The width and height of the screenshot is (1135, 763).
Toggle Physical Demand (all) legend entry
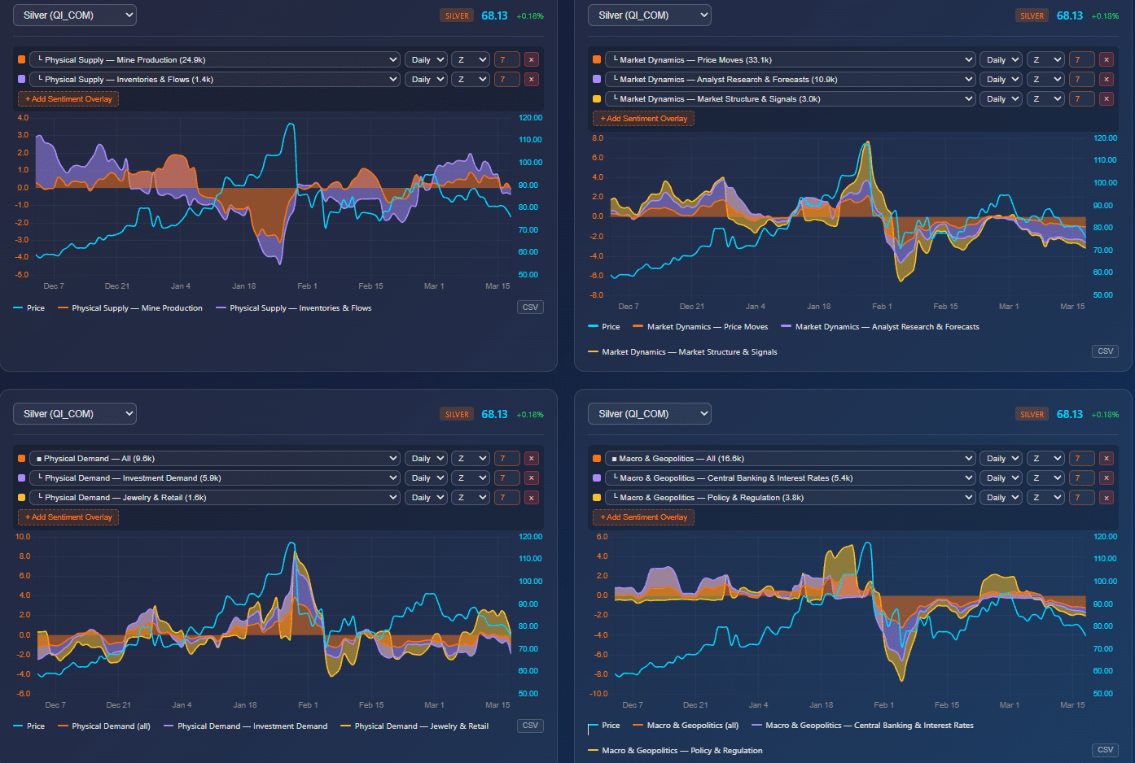pos(104,726)
